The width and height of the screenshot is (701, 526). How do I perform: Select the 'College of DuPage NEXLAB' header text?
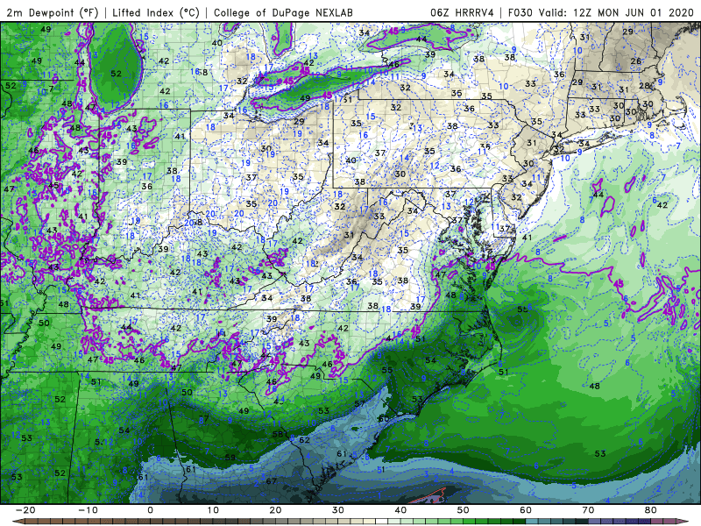(283, 13)
